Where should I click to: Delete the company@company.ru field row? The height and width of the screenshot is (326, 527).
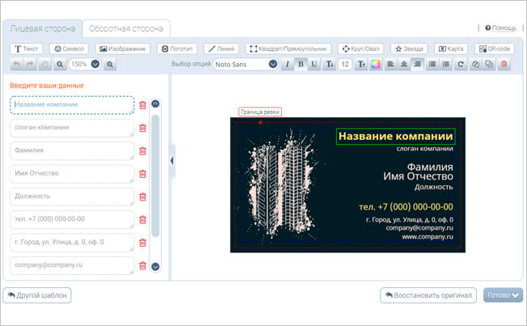tap(142, 265)
